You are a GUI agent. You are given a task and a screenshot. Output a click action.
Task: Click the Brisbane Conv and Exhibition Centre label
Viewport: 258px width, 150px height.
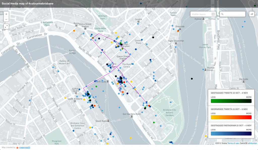point(78,126)
